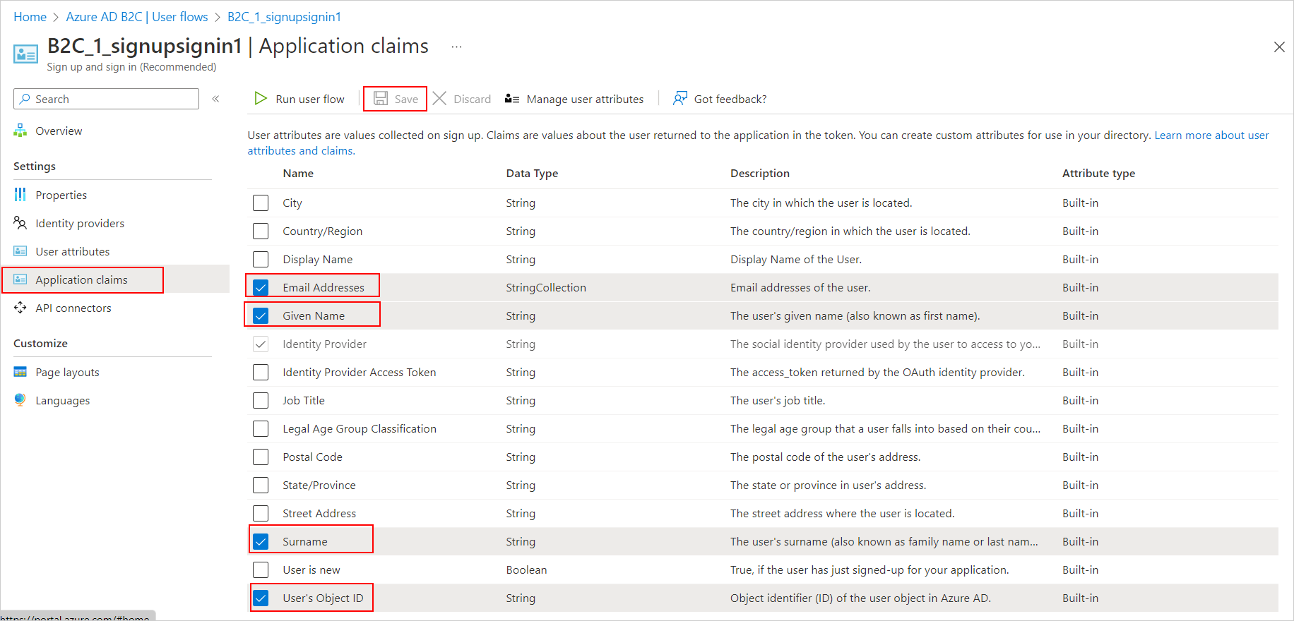Click Manage user attributes label
Image resolution: width=1294 pixels, height=621 pixels.
585,99
